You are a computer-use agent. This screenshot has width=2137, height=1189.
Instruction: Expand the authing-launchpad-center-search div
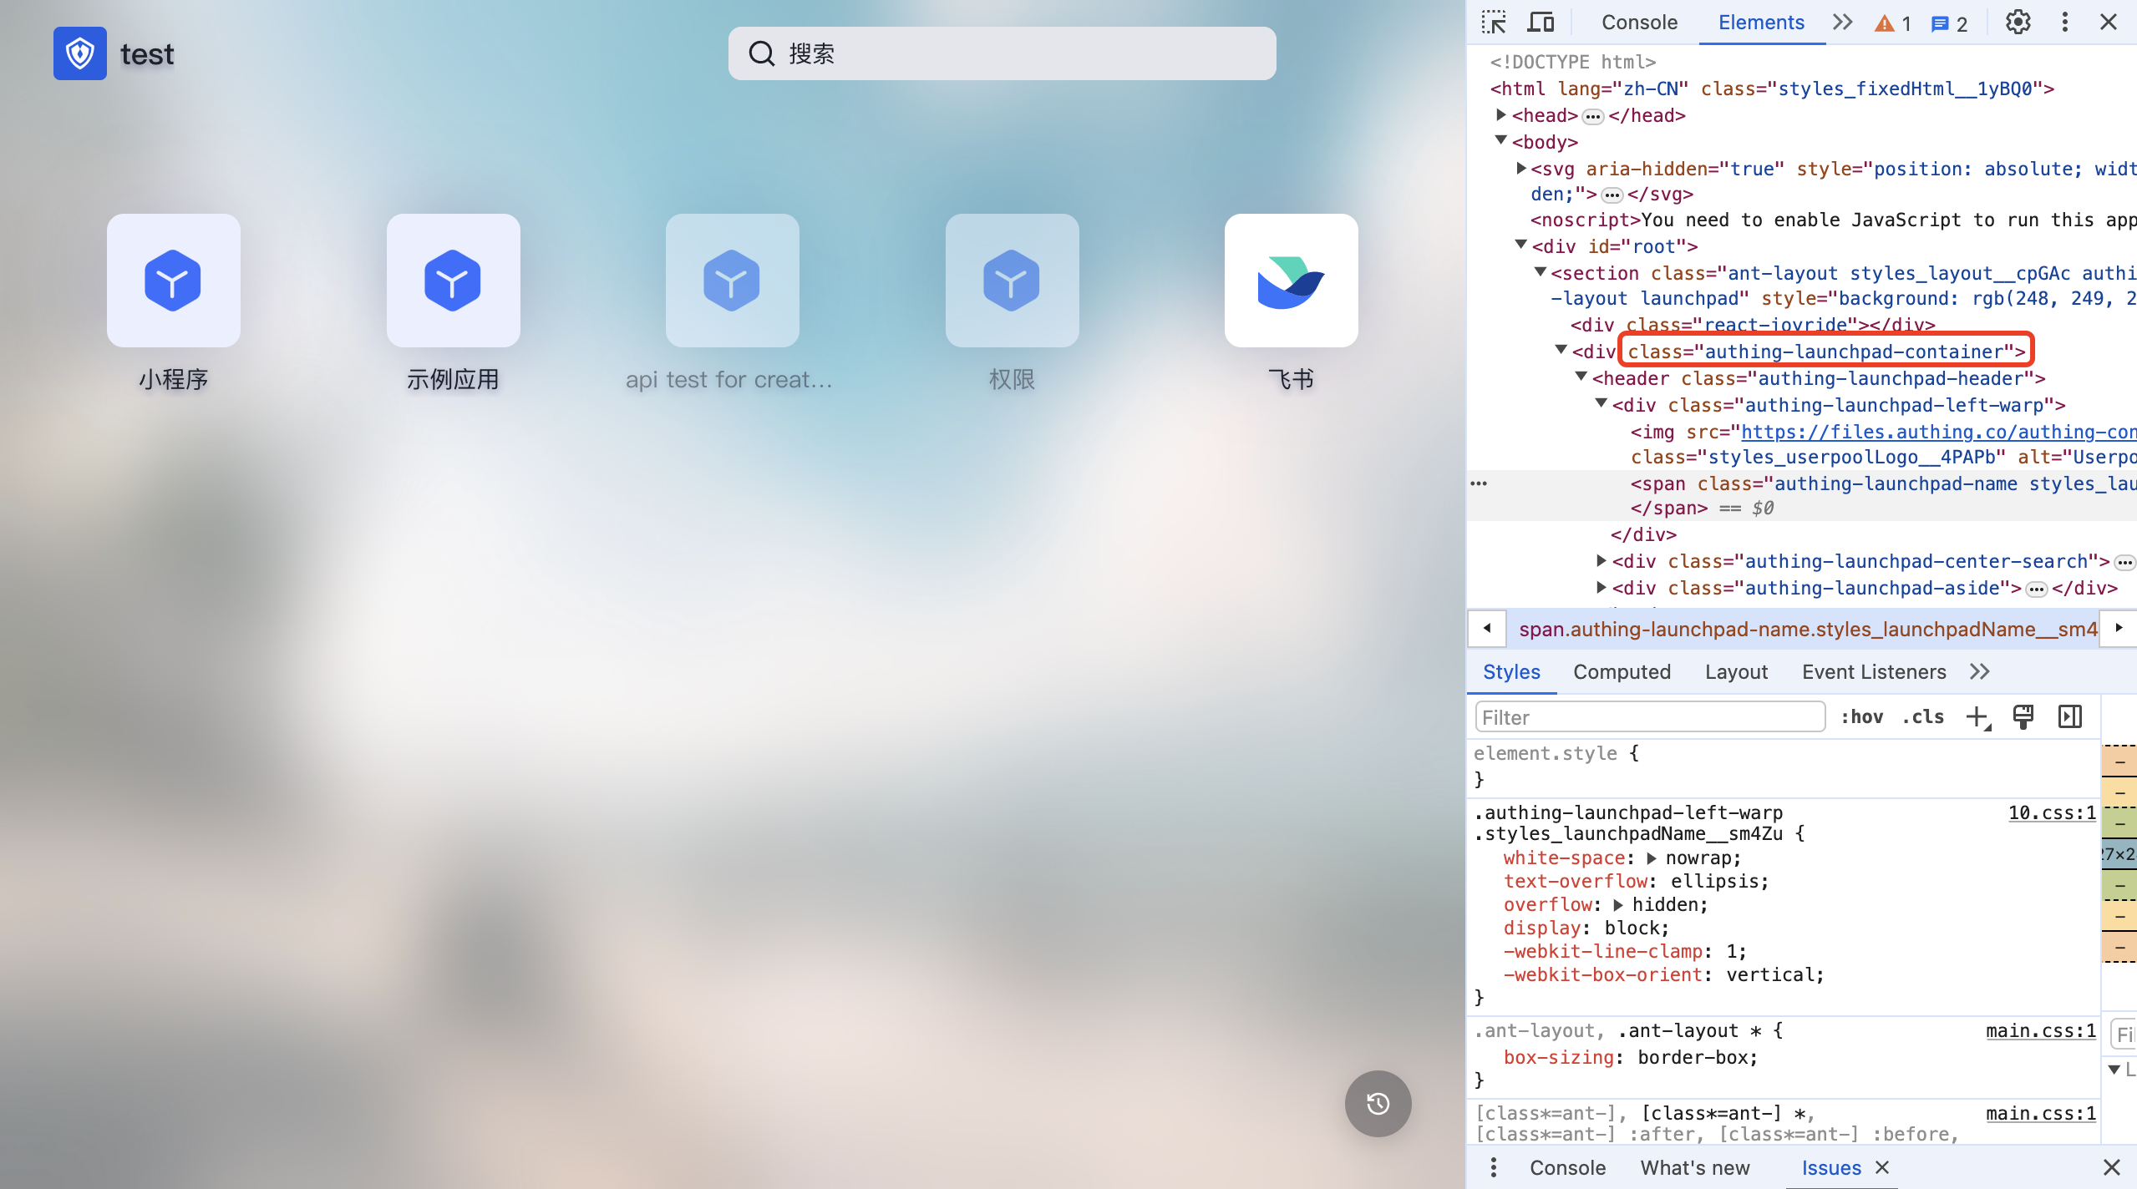1601,561
